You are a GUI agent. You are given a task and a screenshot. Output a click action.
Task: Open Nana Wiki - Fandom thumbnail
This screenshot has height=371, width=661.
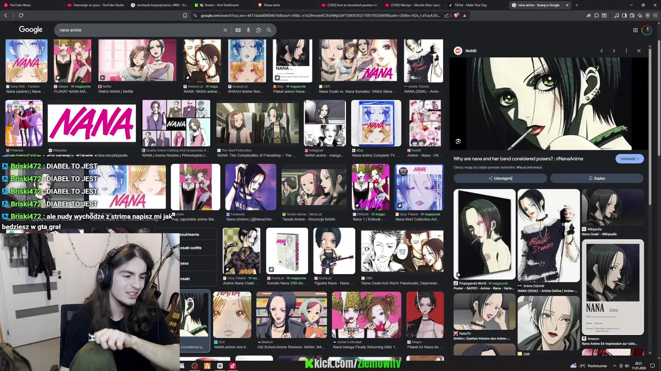click(26, 61)
